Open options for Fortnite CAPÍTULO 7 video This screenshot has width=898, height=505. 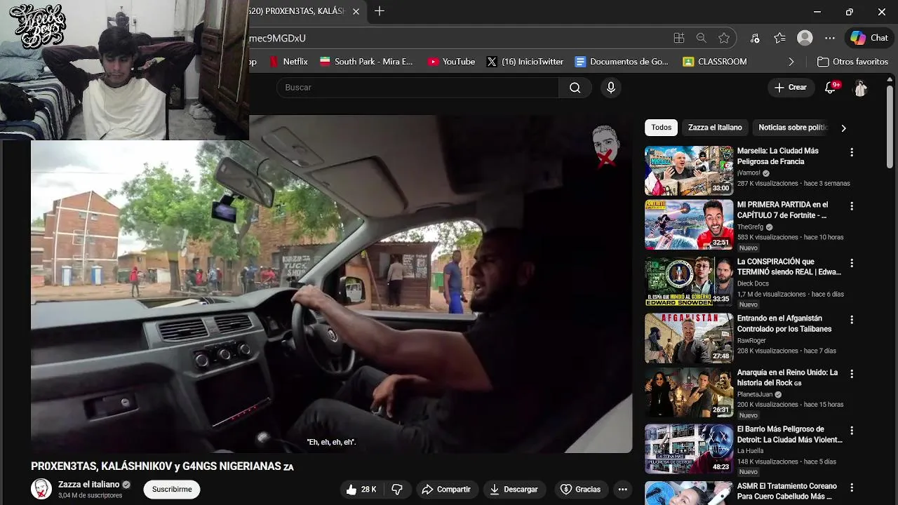point(852,206)
